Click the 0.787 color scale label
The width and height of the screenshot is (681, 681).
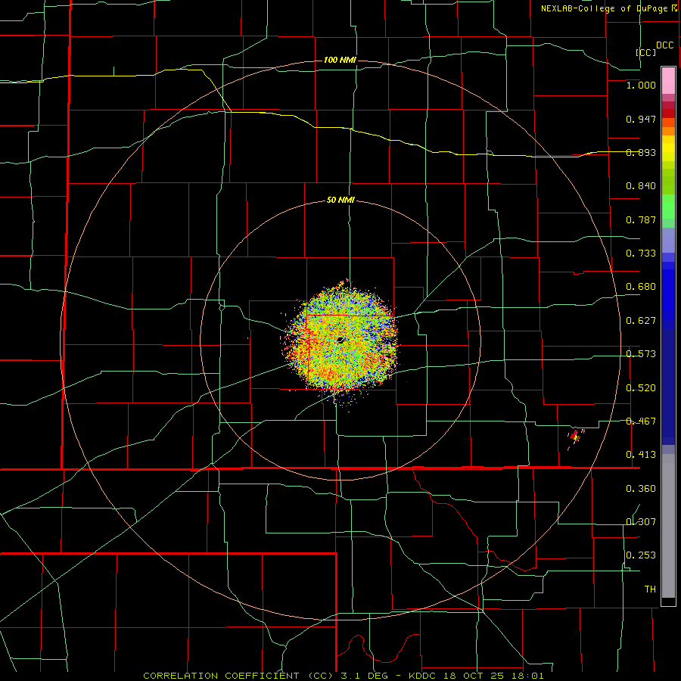point(641,219)
